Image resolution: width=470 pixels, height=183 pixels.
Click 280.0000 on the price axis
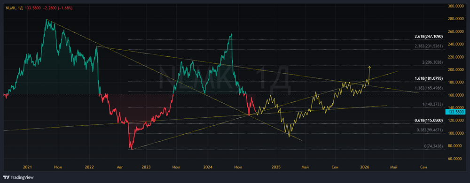point(455,19)
